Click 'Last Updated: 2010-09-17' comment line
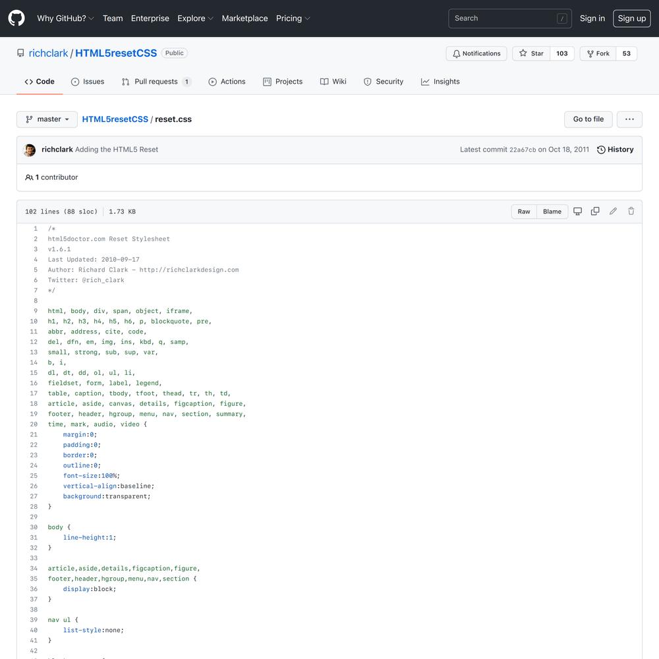659x659 pixels. [x=94, y=260]
